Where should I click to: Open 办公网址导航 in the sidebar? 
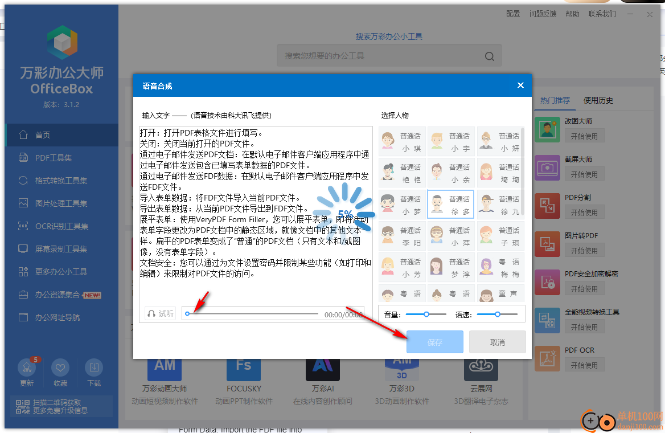coord(62,317)
